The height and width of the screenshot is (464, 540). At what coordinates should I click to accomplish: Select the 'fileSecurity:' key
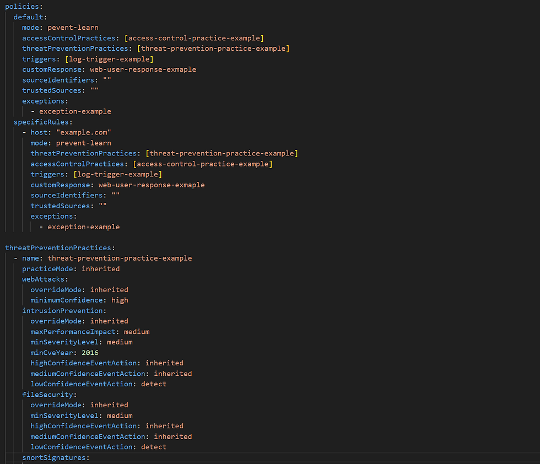50,395
